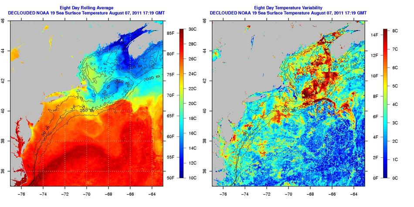Click latitude 42 tick label on left map
The image size is (414, 207).
3,81
